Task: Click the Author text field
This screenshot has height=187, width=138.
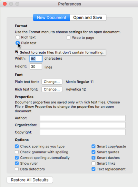Action: 82,118
